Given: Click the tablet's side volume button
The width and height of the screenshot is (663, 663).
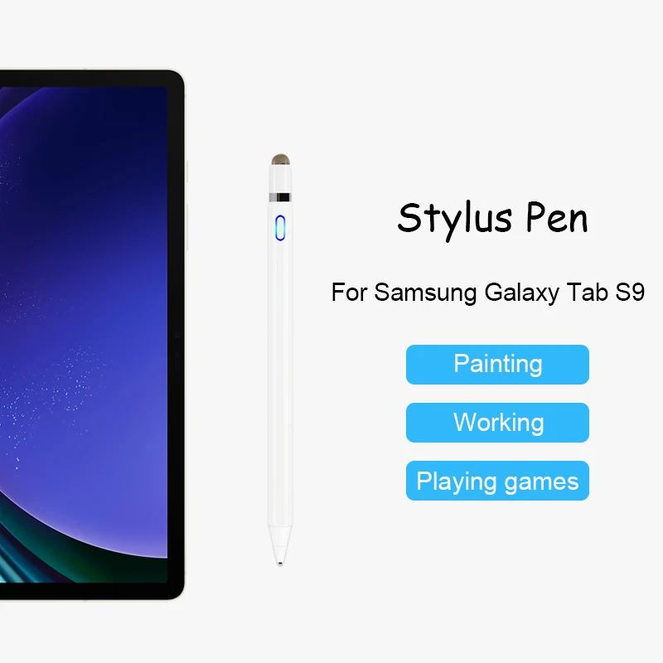Looking at the screenshot, I should (x=186, y=226).
